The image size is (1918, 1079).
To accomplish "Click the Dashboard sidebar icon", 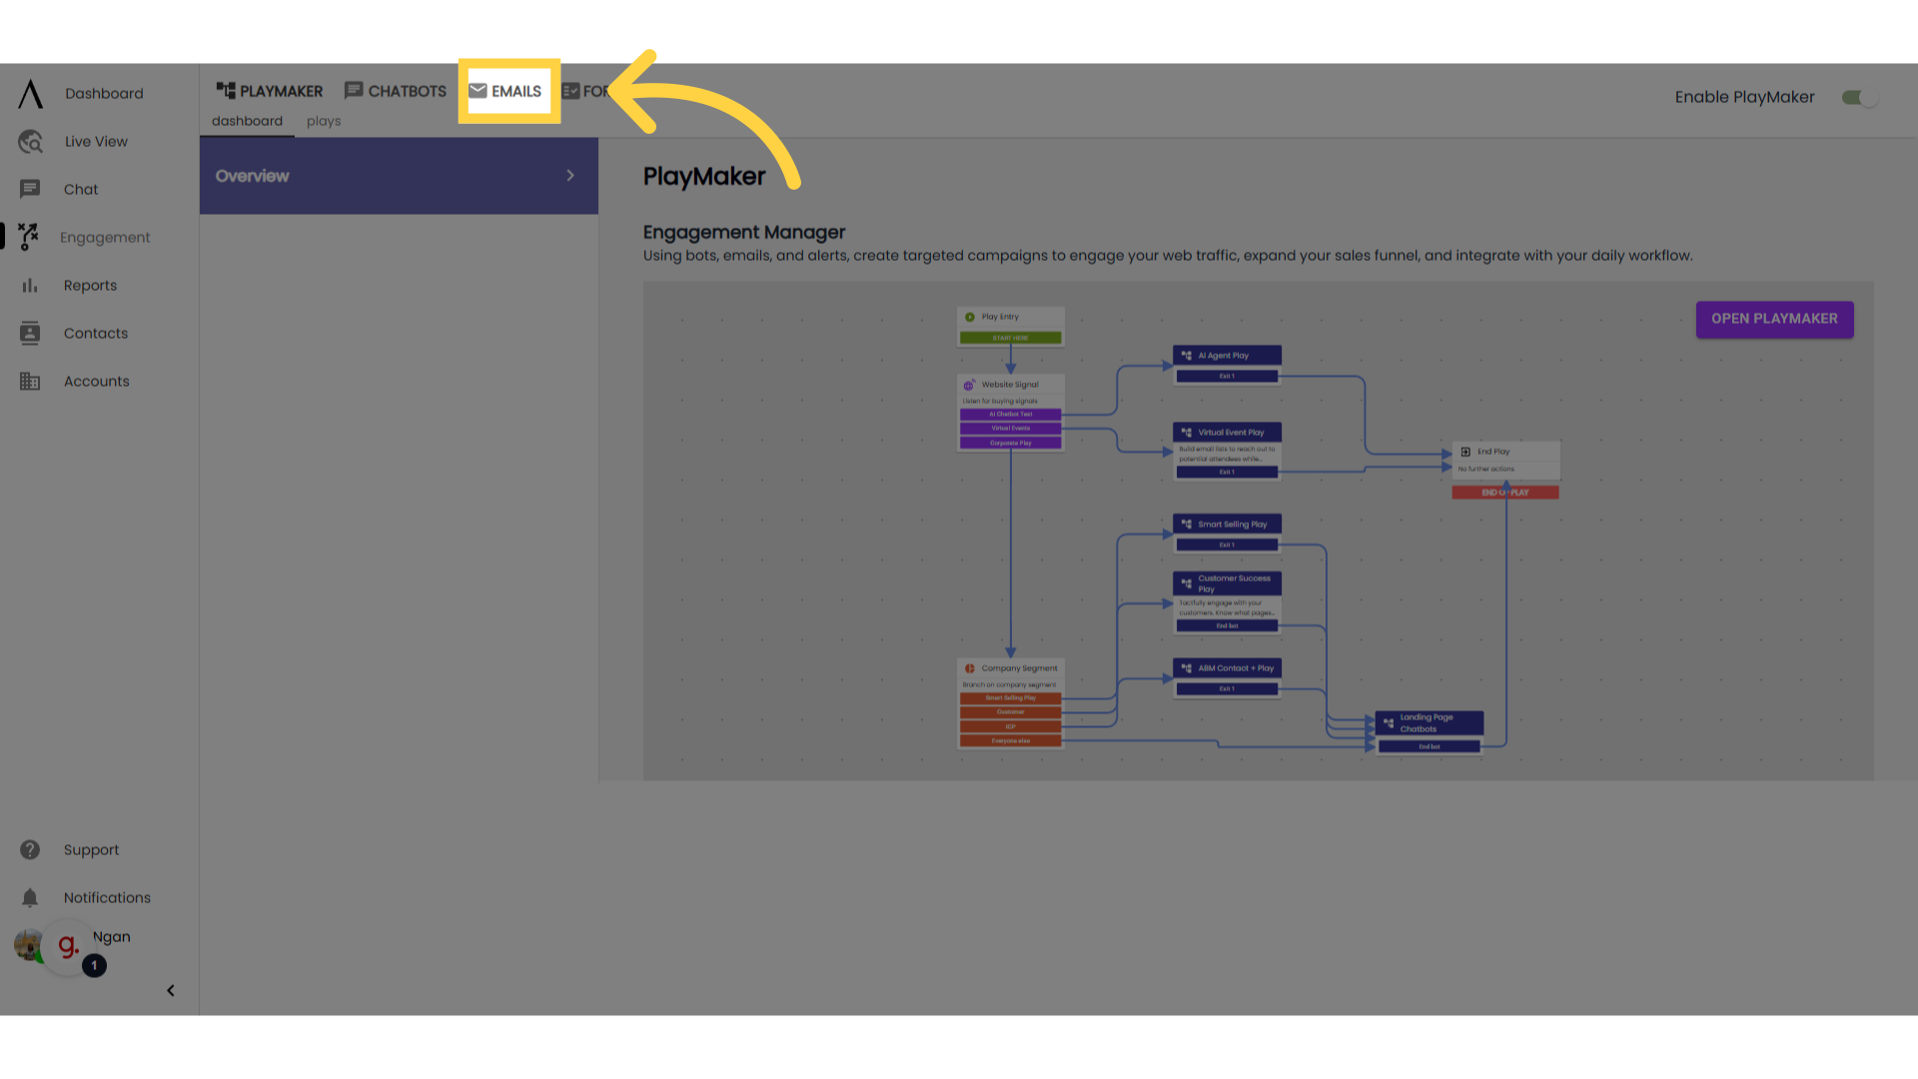I will pyautogui.click(x=29, y=92).
